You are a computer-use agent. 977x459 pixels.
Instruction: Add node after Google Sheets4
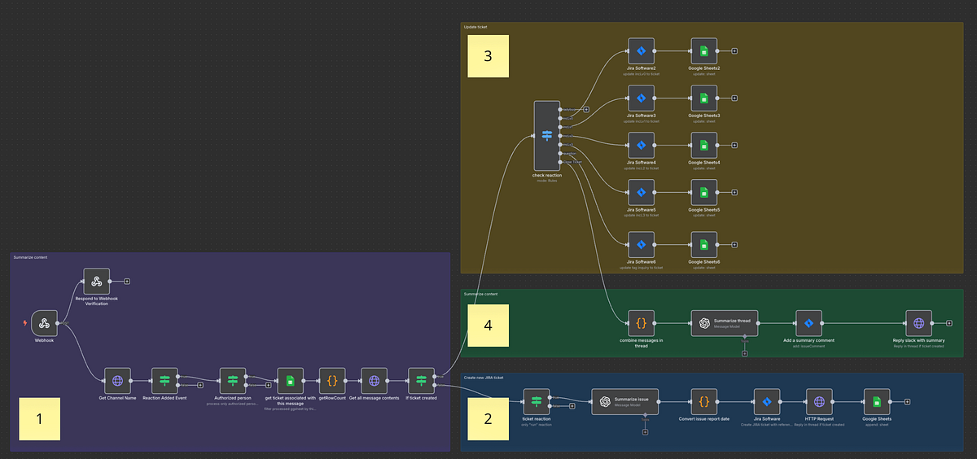pos(734,146)
